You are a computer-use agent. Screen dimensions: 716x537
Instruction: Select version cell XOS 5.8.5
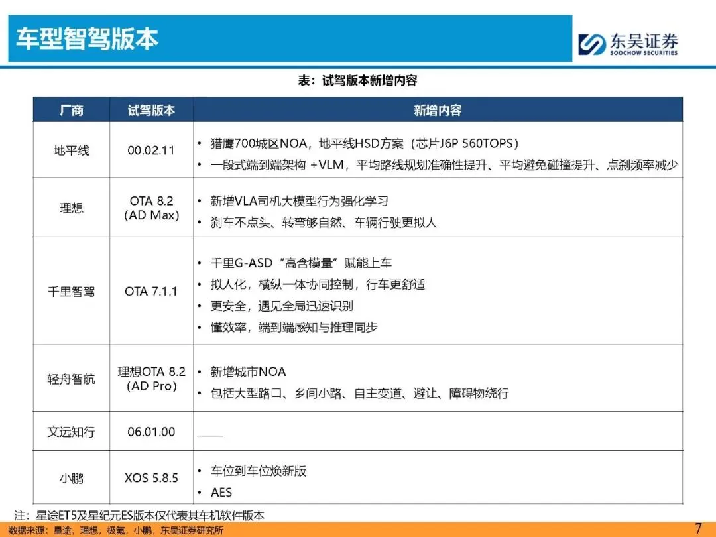(x=151, y=478)
